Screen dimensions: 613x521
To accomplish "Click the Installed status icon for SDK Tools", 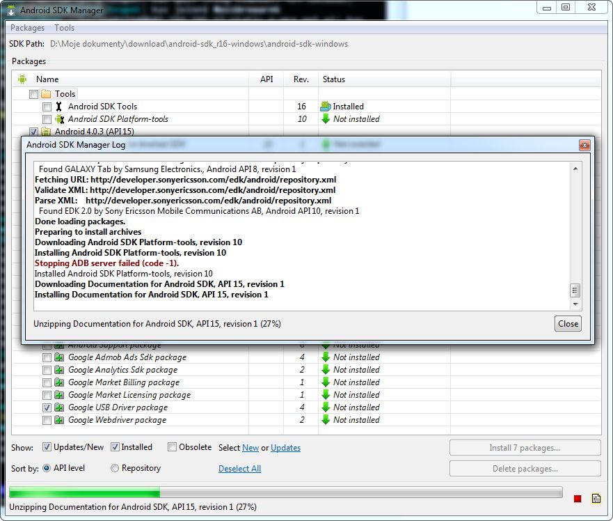I will coord(325,107).
